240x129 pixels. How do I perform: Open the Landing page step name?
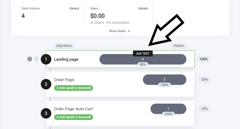[x=66, y=59]
